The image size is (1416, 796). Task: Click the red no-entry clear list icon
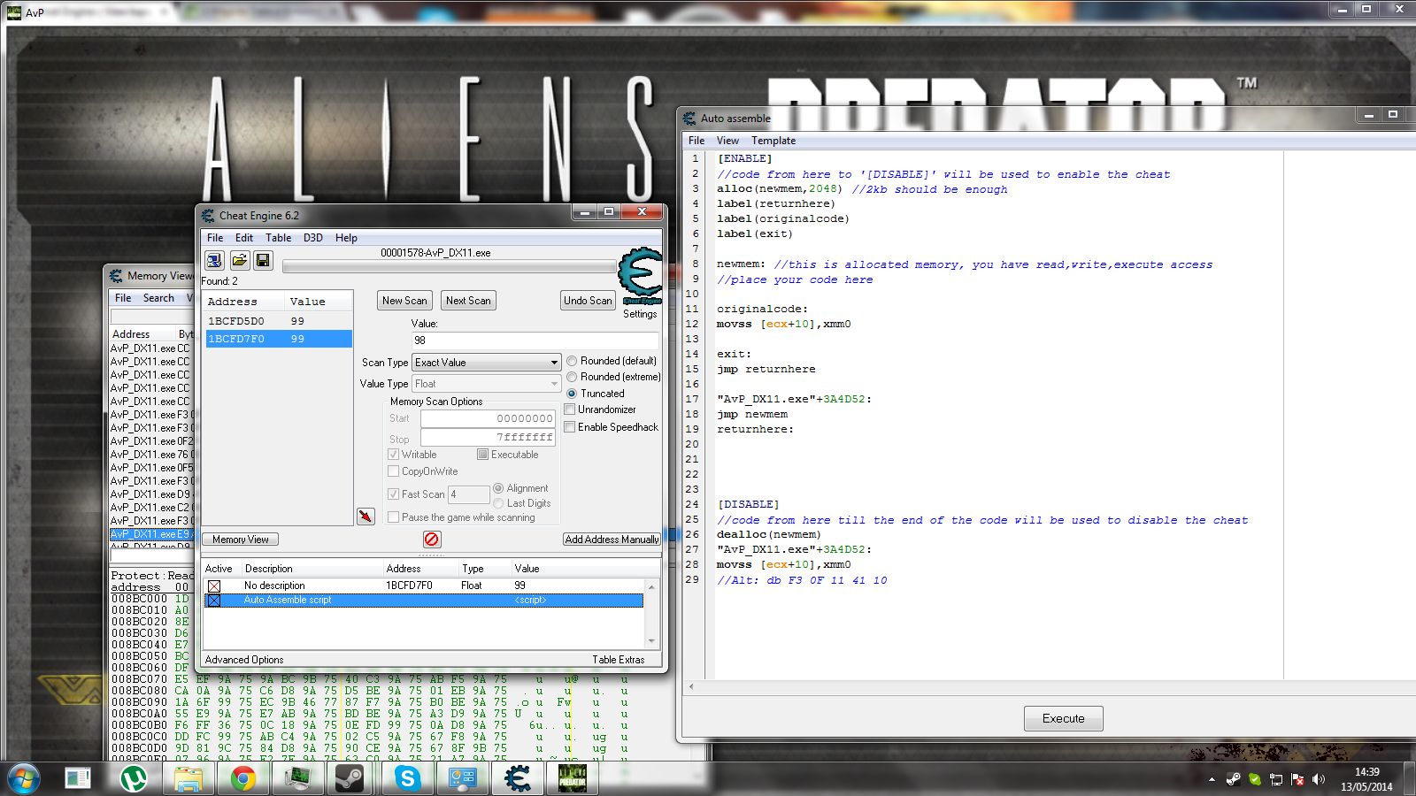[431, 539]
